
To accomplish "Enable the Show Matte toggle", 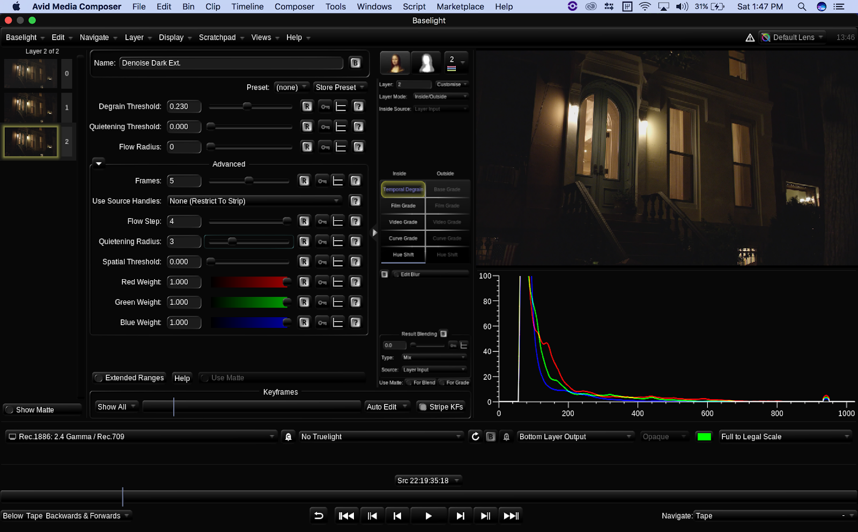I will pyautogui.click(x=10, y=410).
